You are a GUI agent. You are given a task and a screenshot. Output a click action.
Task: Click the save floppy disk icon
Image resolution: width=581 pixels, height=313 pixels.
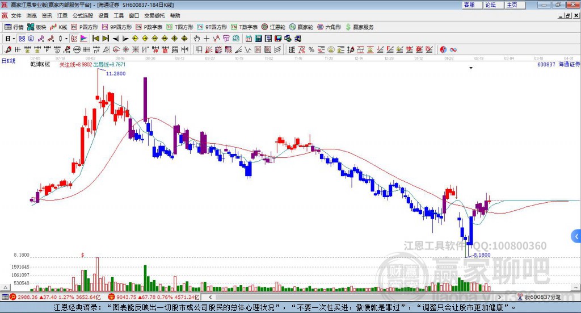click(278, 39)
